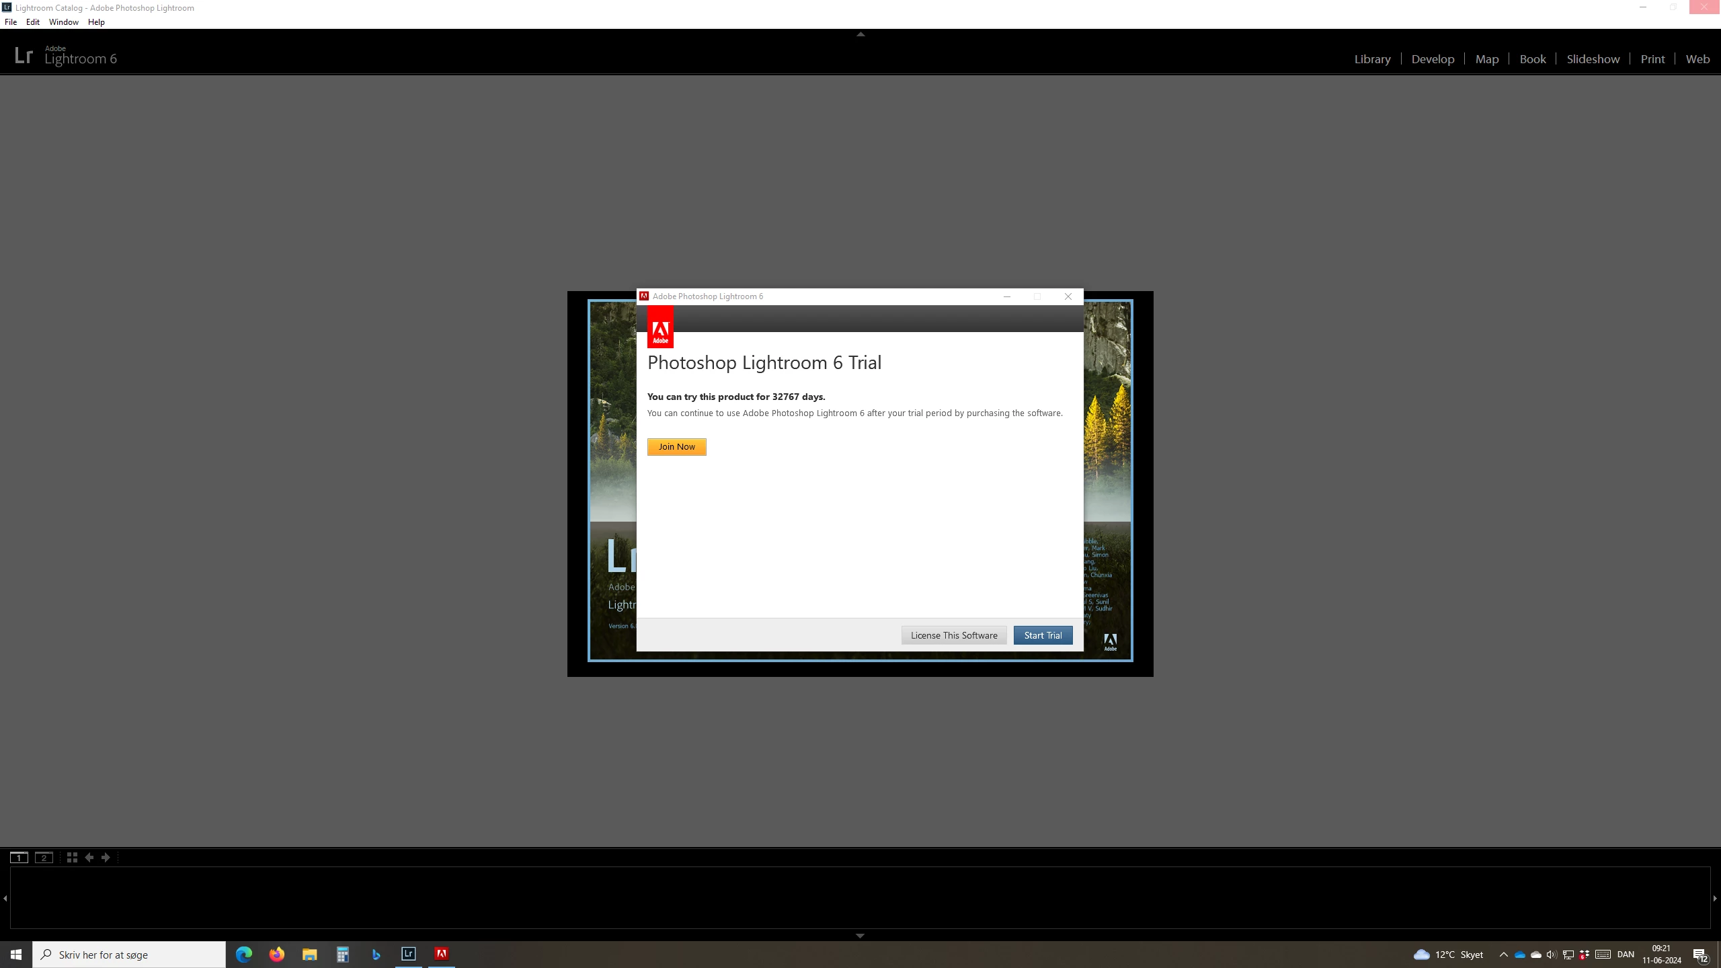Click the orange Join Now button
This screenshot has height=968, width=1721.
[676, 447]
